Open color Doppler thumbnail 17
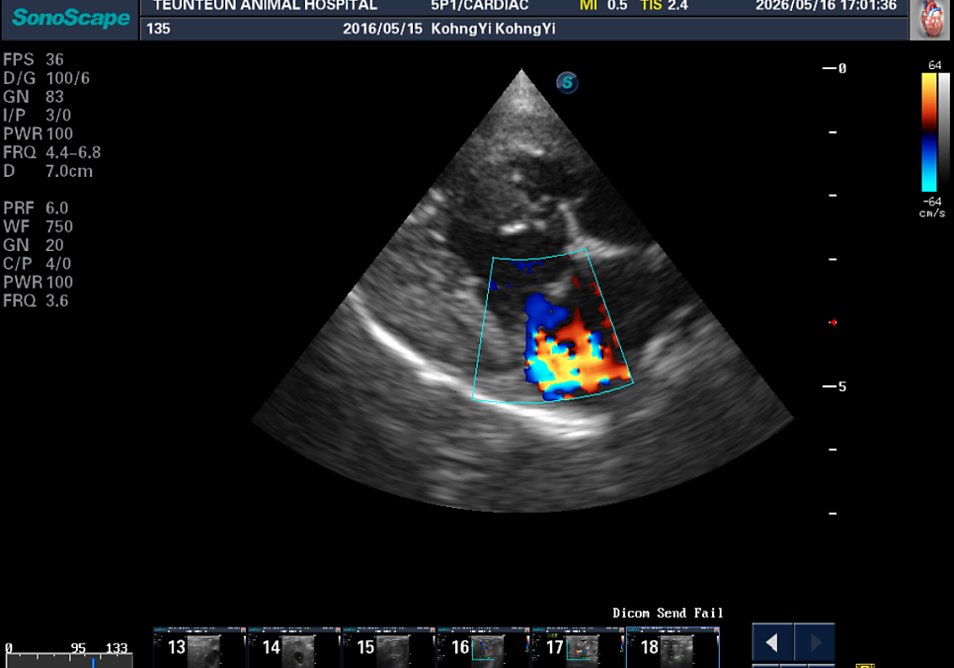 578,647
